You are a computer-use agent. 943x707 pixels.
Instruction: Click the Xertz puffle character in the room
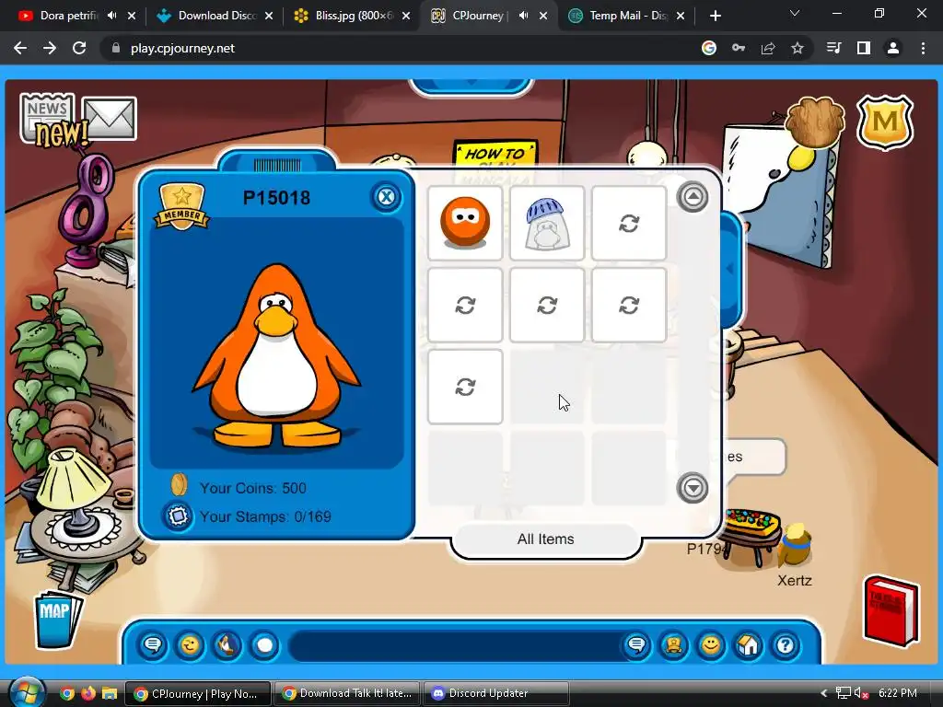794,546
